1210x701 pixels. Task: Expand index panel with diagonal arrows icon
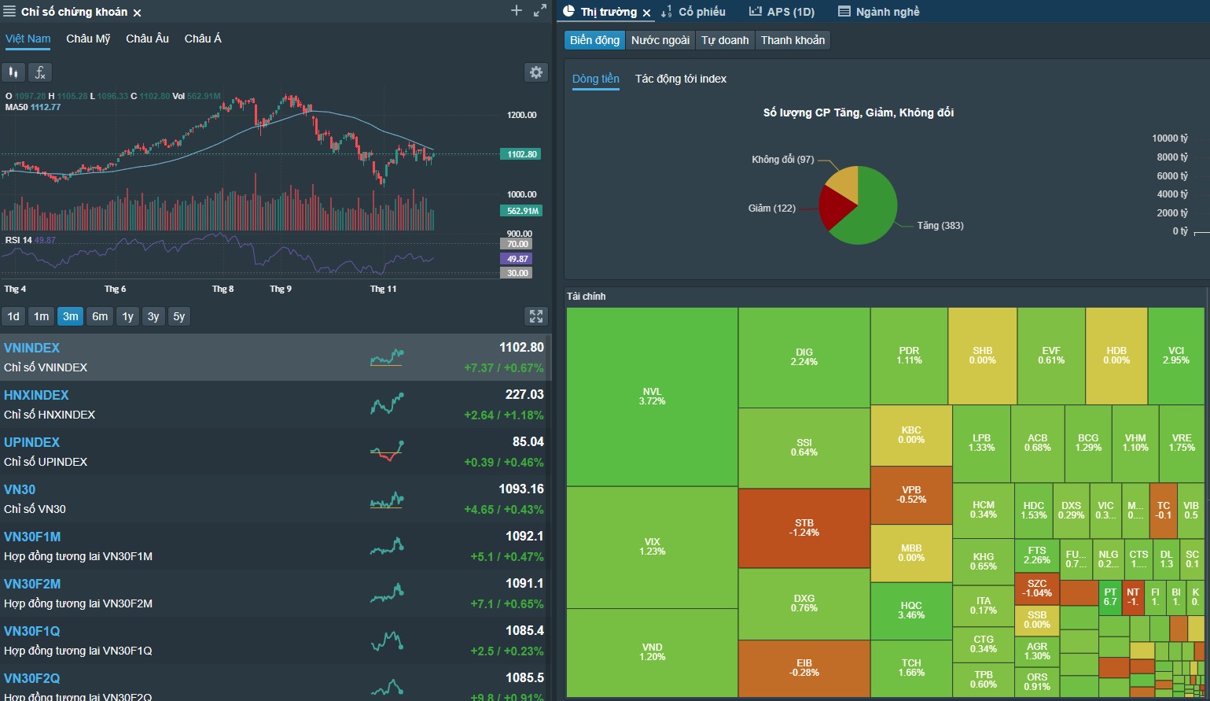[x=540, y=11]
